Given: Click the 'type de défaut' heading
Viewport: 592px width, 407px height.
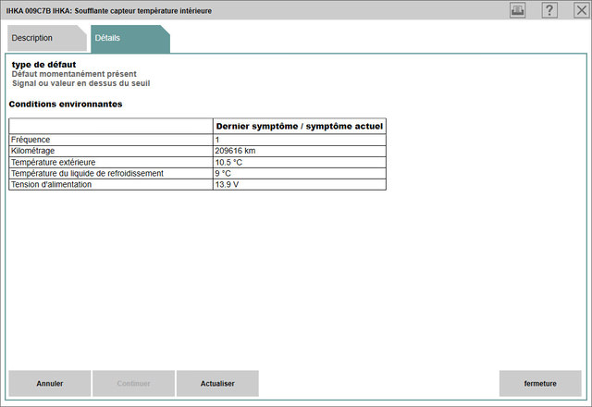Looking at the screenshot, I should [43, 65].
